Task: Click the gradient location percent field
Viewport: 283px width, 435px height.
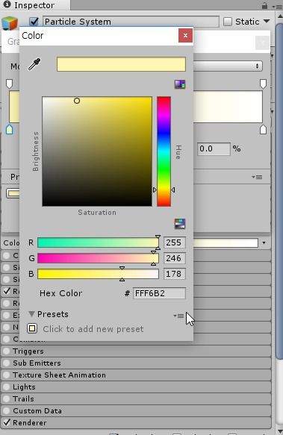Action: (x=214, y=149)
